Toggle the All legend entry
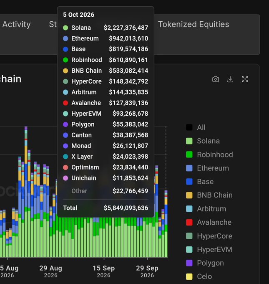This screenshot has width=269, height=284. 196,127
